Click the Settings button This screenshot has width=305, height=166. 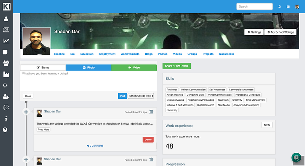(x=254, y=32)
